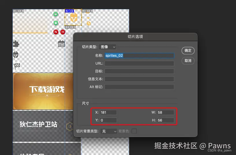The width and height of the screenshot is (236, 155).
Task: Click the 取消 cancel button
Action: point(188,61)
